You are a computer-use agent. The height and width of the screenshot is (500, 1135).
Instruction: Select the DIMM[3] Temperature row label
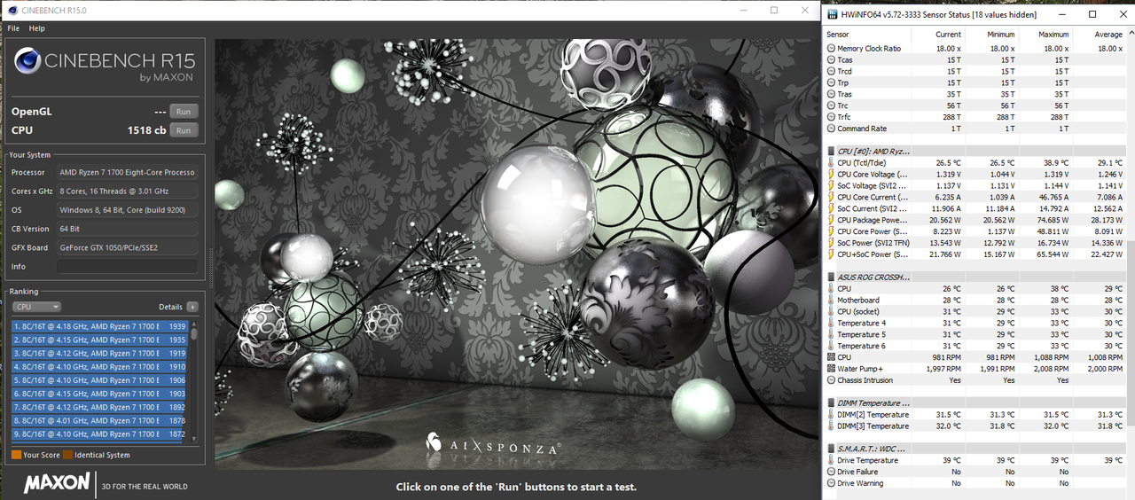pyautogui.click(x=873, y=426)
